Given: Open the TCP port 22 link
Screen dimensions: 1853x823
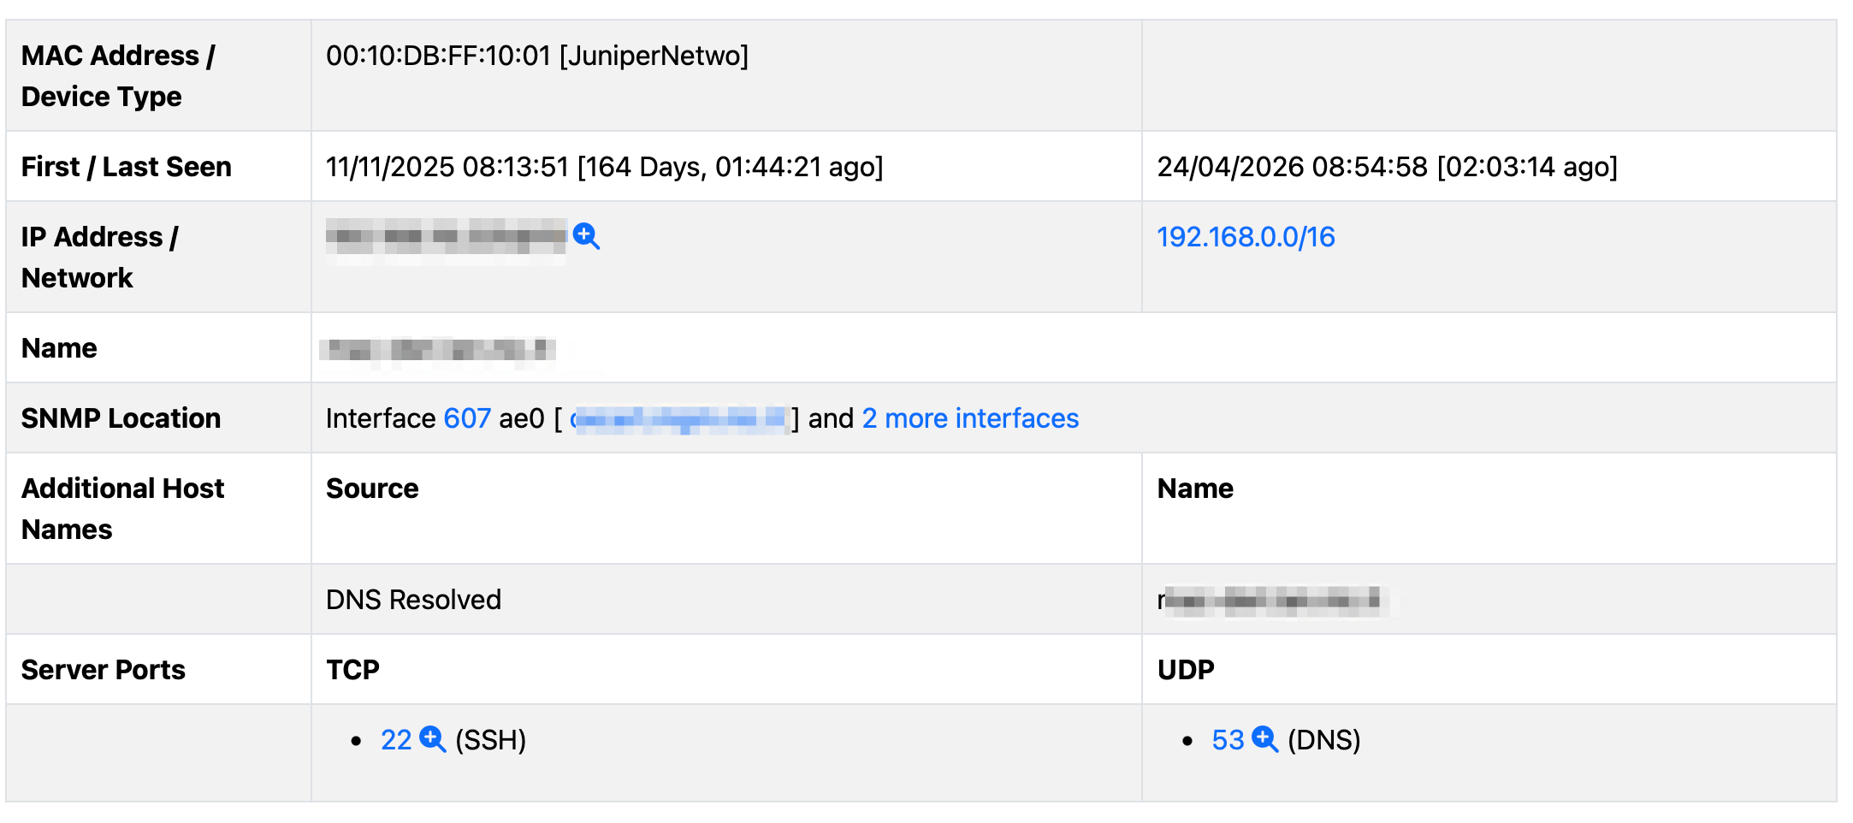Looking at the screenshot, I should (x=396, y=739).
